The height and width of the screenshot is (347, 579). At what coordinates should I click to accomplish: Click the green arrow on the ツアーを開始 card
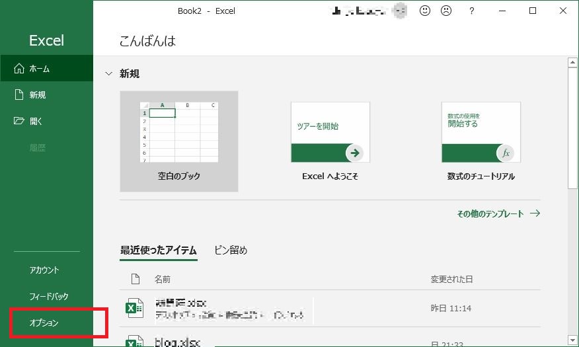point(355,153)
